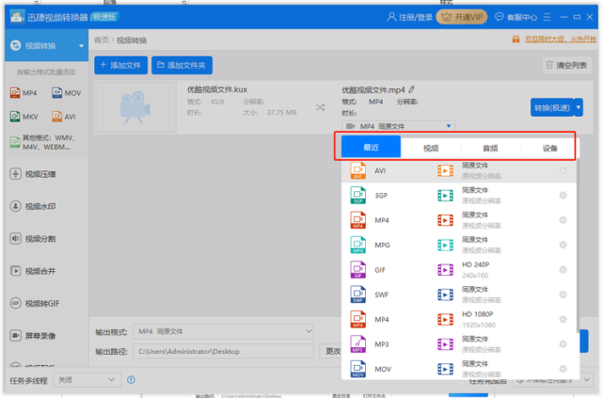Remove 3GP entry from recent list

563,196
